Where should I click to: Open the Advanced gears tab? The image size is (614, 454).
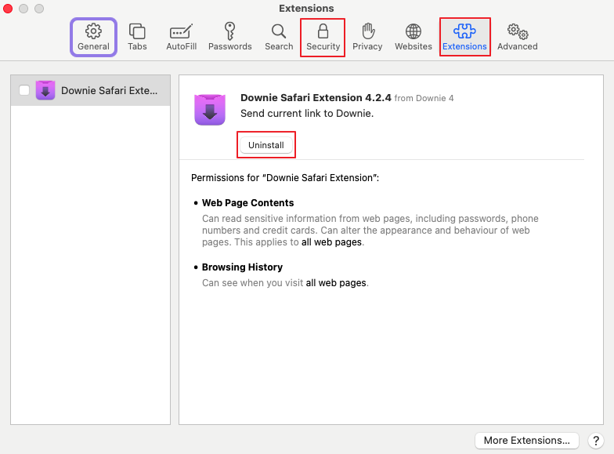click(517, 38)
